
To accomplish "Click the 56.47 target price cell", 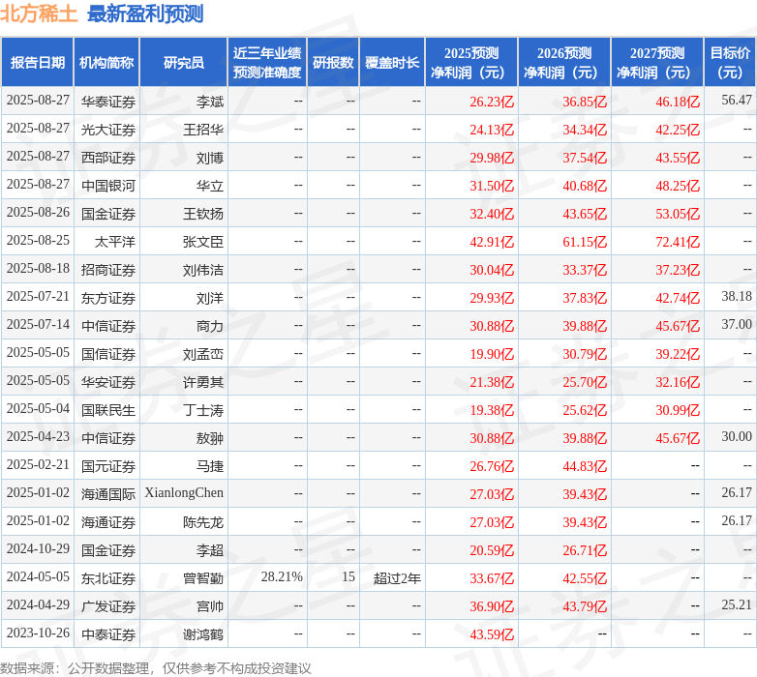I will (x=737, y=101).
